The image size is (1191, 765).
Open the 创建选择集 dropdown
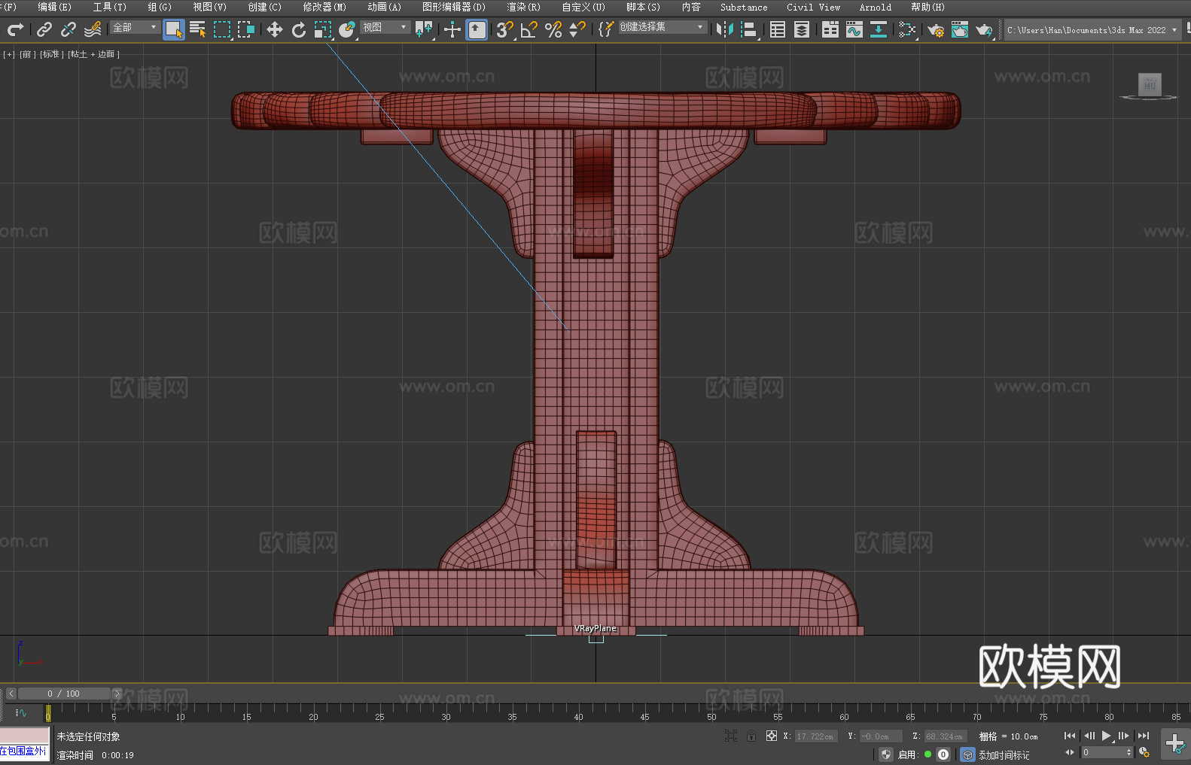point(663,27)
